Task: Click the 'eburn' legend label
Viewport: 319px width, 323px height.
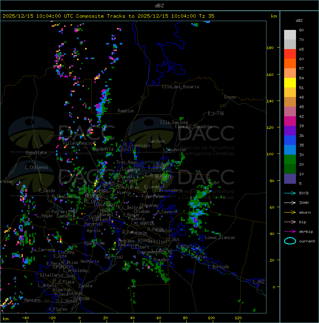Action: (x=305, y=213)
